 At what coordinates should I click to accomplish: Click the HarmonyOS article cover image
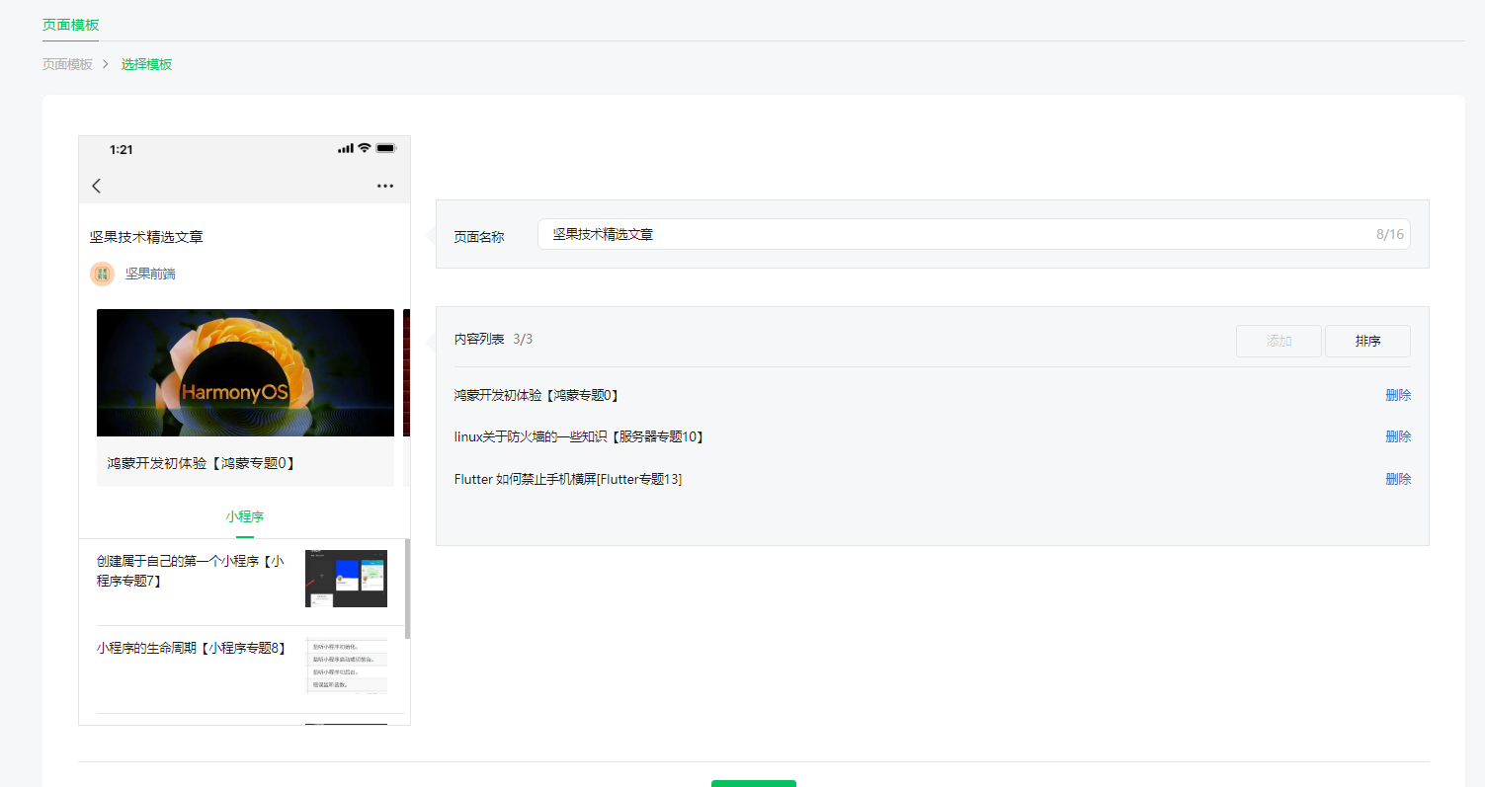[244, 372]
